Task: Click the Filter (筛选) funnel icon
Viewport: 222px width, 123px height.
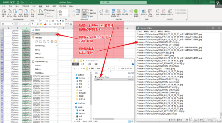Action: [84, 12]
